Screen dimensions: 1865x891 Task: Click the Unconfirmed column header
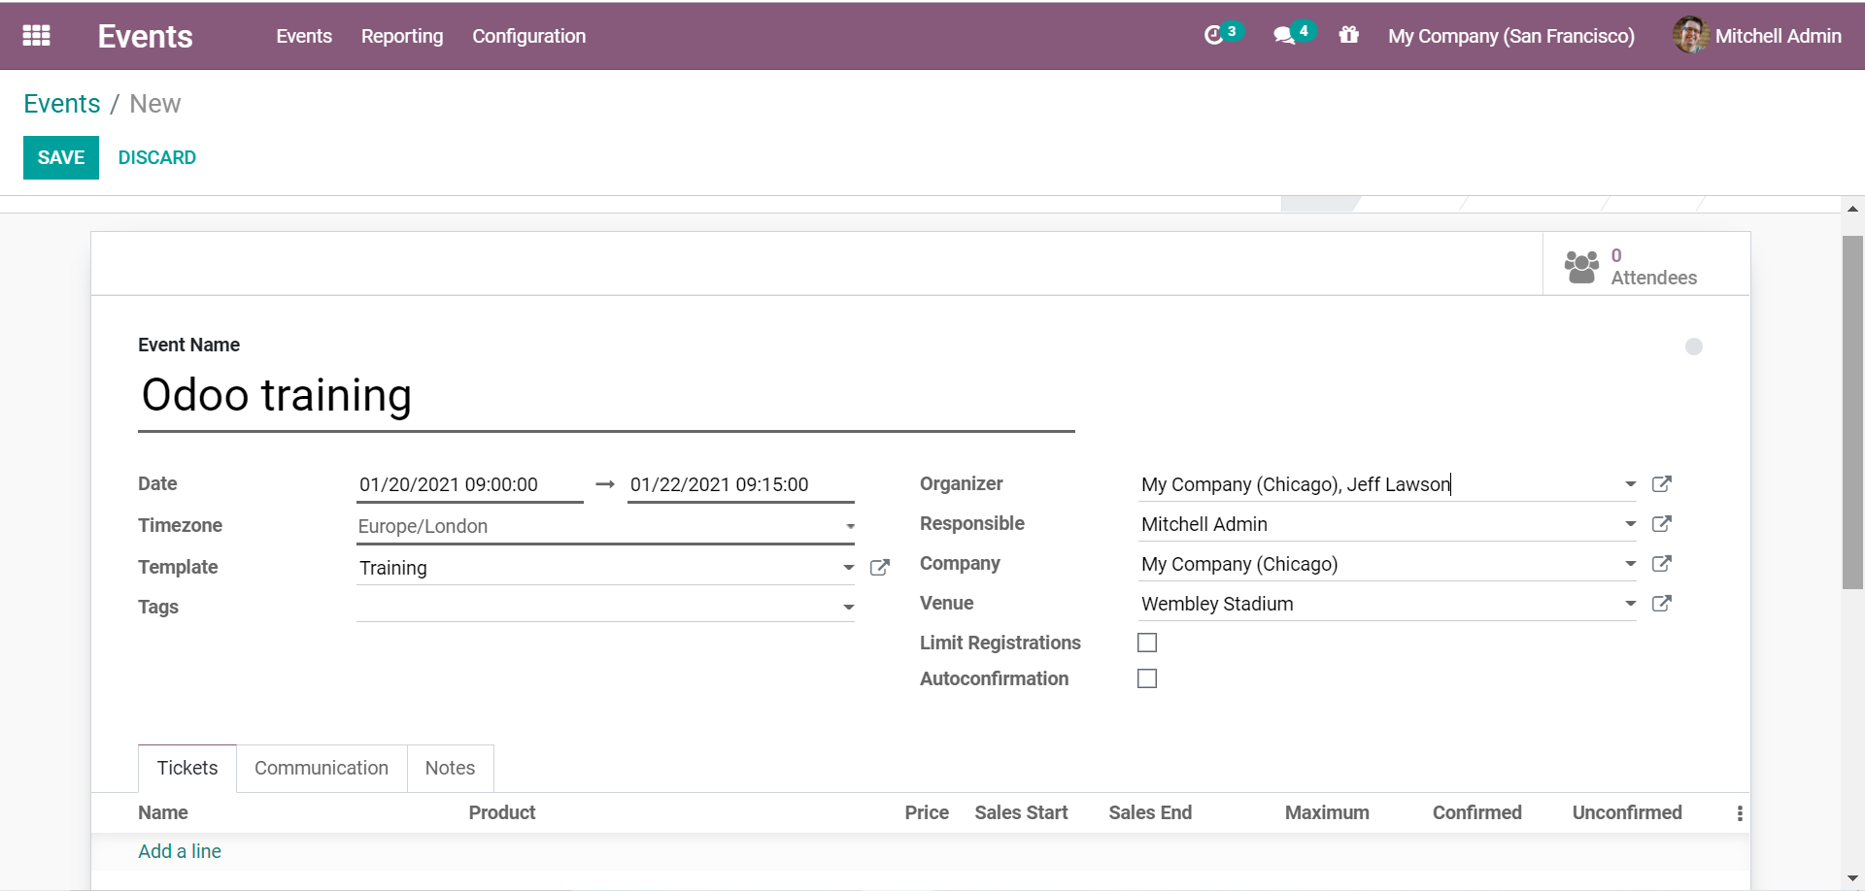click(x=1627, y=812)
